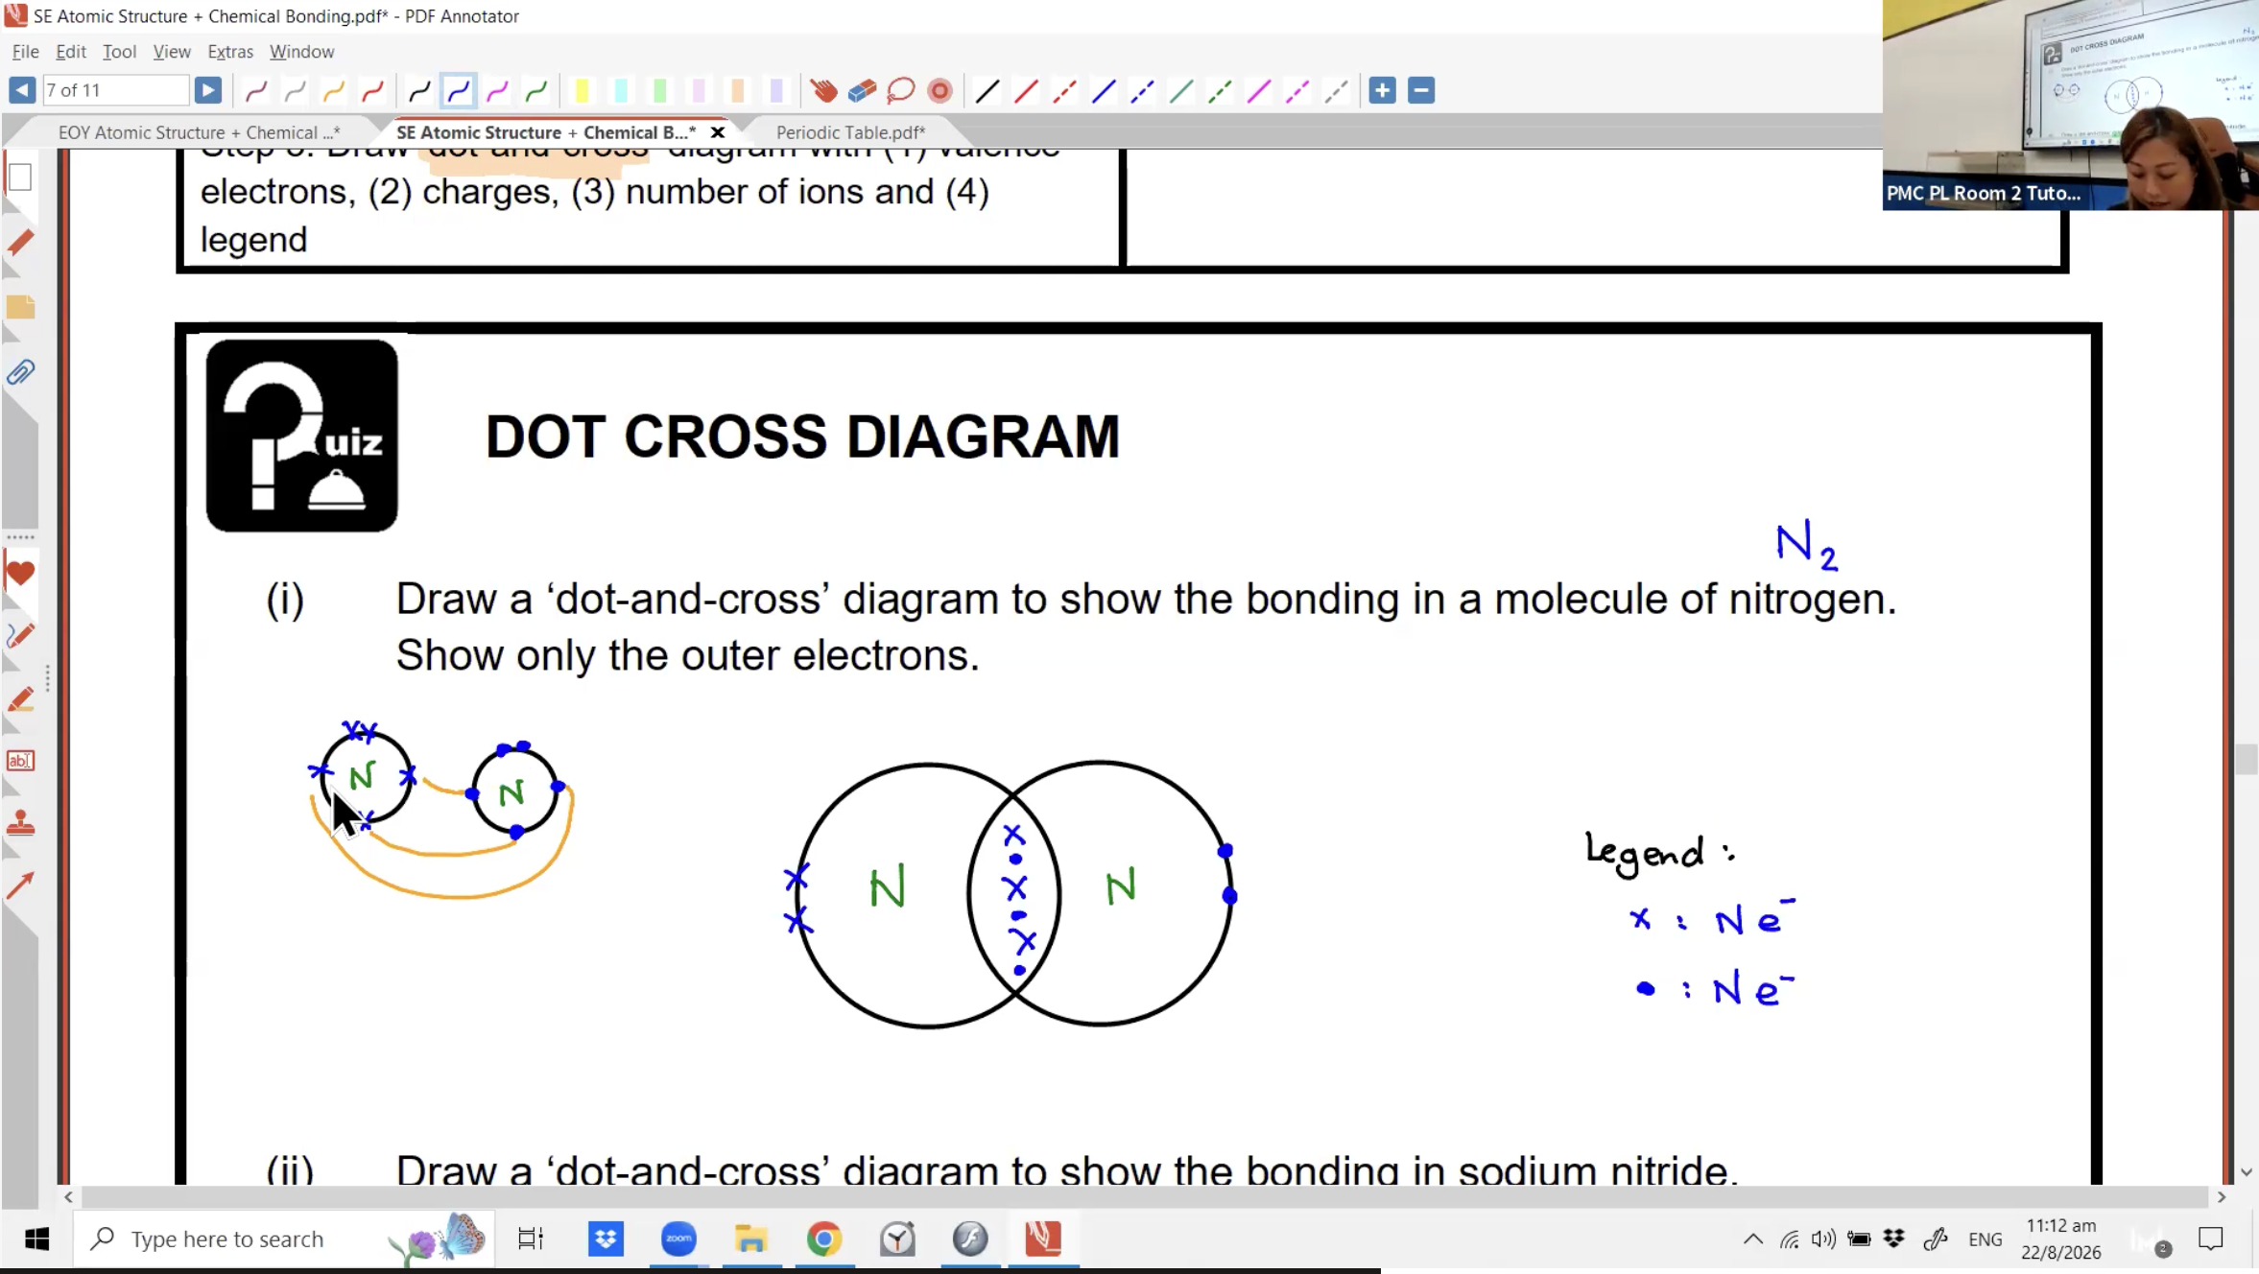Select the black pen preset

point(419,91)
